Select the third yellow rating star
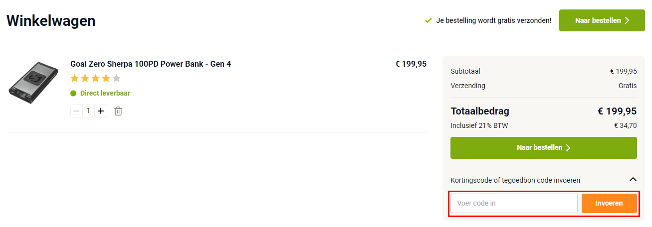This screenshot has width=652, height=227. click(x=96, y=78)
